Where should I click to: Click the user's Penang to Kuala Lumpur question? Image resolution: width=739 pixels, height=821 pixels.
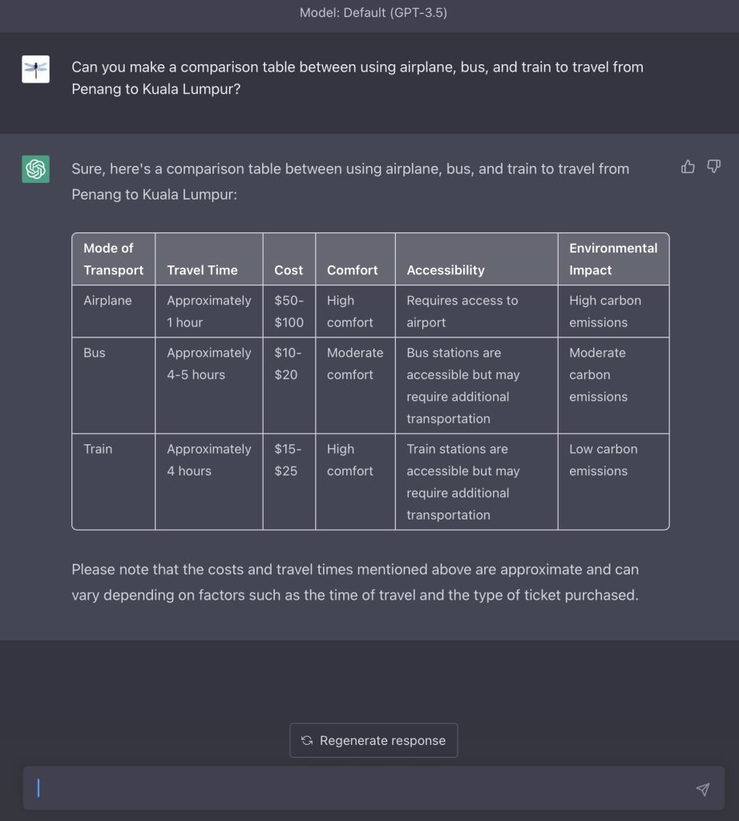coord(357,78)
